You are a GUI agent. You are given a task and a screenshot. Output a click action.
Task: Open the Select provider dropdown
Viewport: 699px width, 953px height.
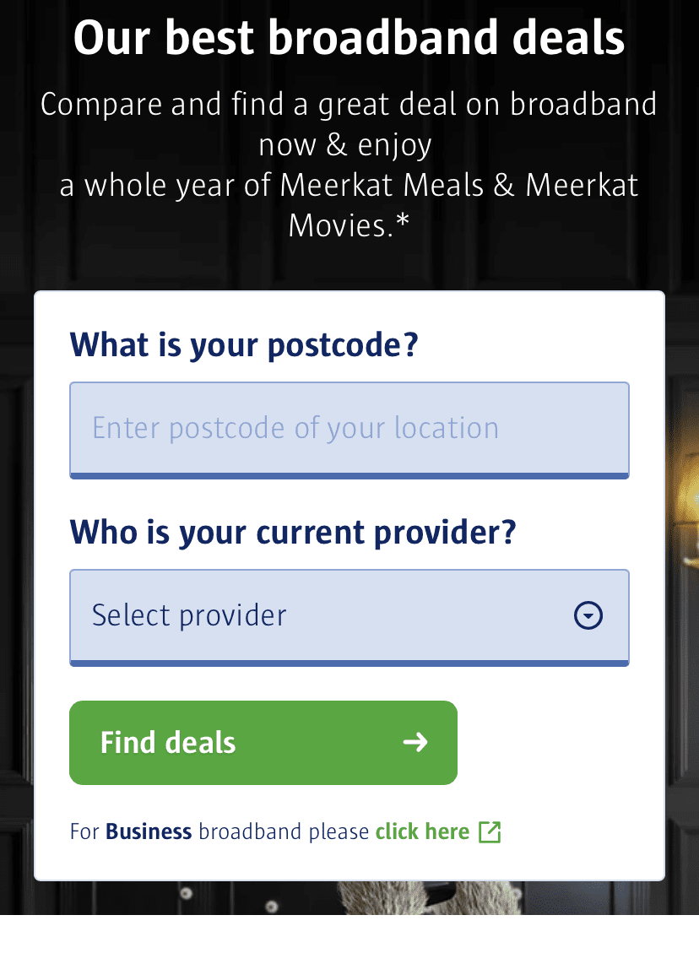click(349, 617)
